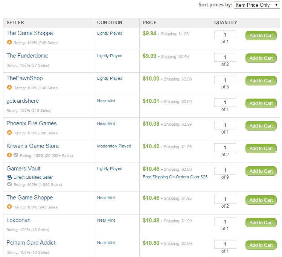282x257 pixels.
Task: Click quantity field for The Funderdome listing
Action: click(225, 58)
